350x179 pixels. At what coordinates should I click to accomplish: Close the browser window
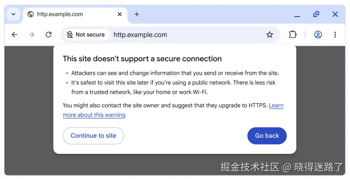335,14
